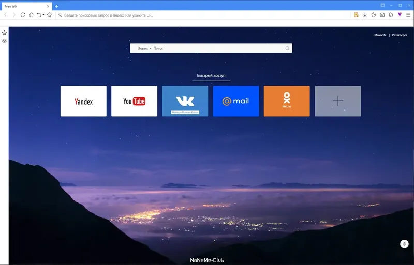Expand the undo history dropdown arrow
The image size is (414, 265).
[43, 15]
